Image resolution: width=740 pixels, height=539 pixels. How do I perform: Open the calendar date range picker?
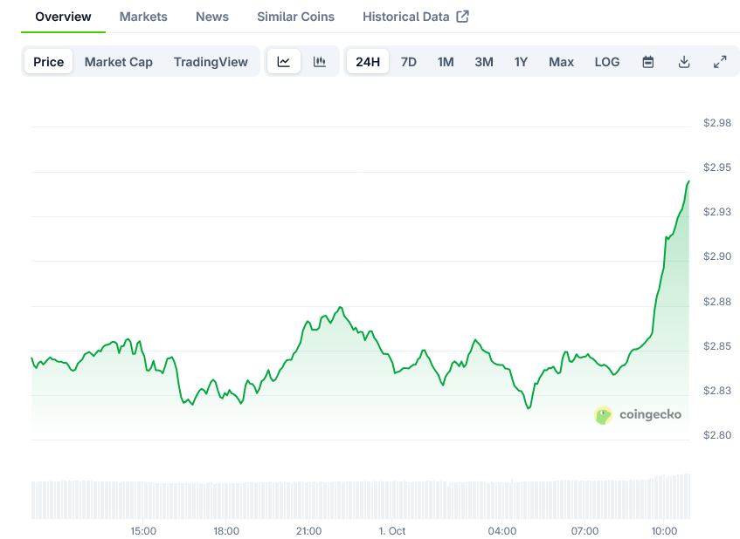click(x=648, y=62)
